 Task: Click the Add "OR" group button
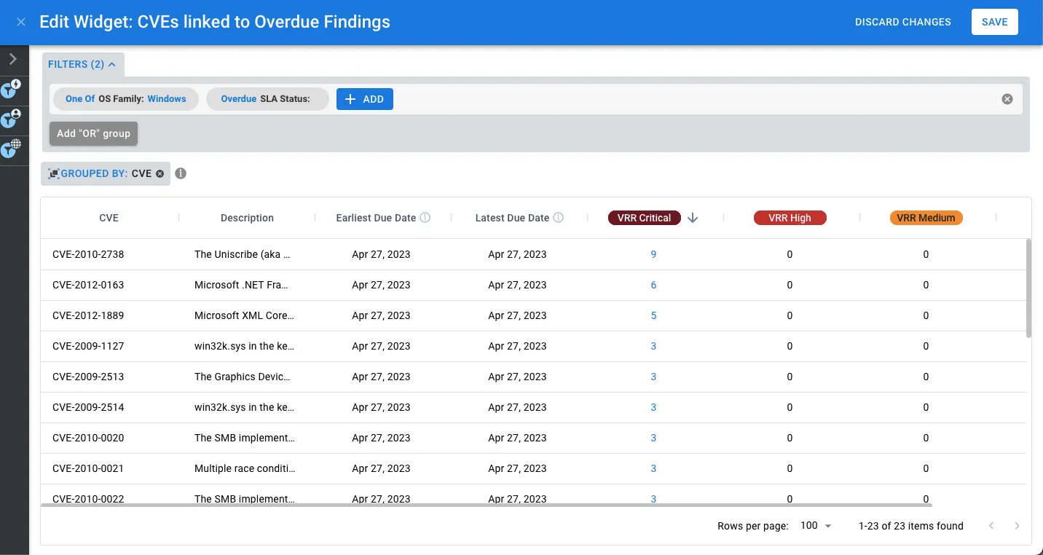click(93, 133)
